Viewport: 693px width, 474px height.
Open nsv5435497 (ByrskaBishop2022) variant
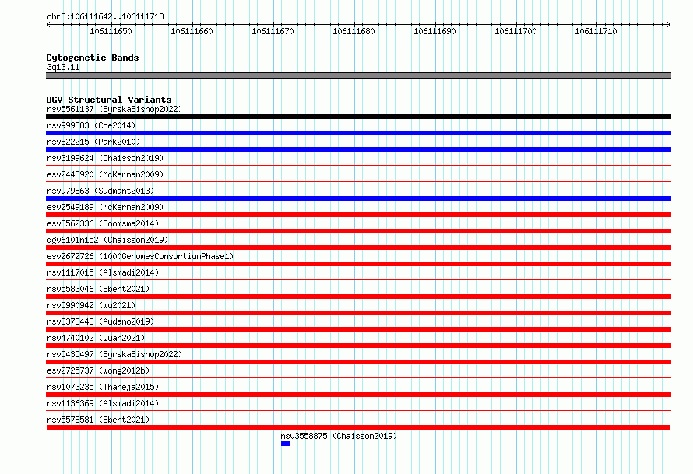pyautogui.click(x=114, y=354)
